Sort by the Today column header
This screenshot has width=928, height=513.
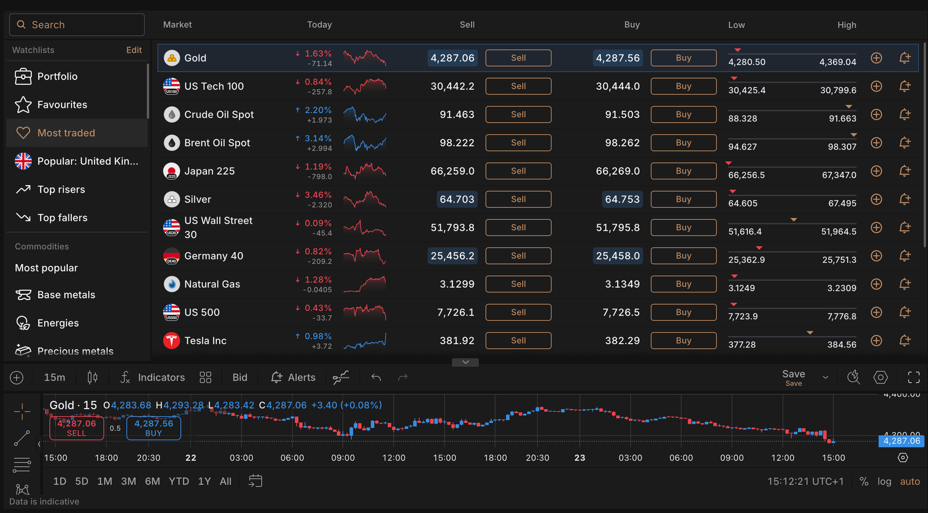pos(320,25)
